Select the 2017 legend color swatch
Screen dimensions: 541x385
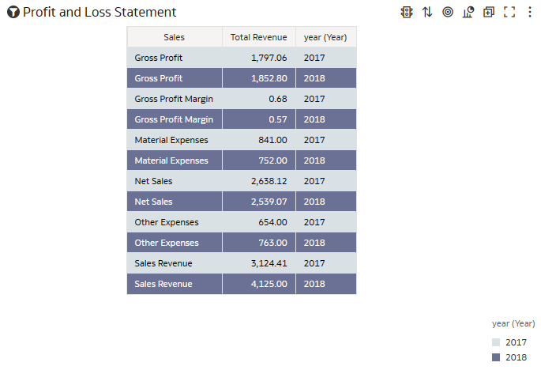click(x=496, y=342)
